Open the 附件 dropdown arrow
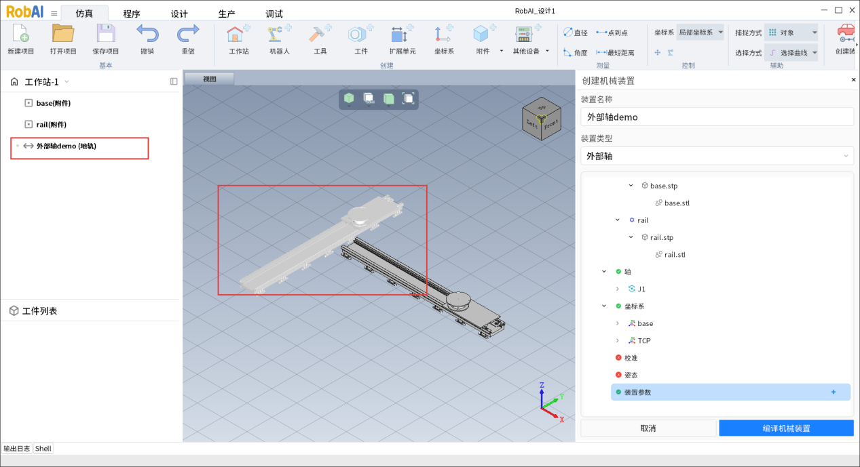This screenshot has height=467, width=860. (x=502, y=51)
